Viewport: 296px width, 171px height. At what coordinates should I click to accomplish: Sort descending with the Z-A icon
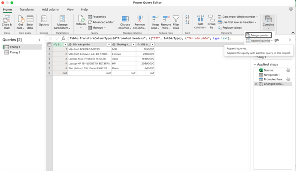click(187, 22)
